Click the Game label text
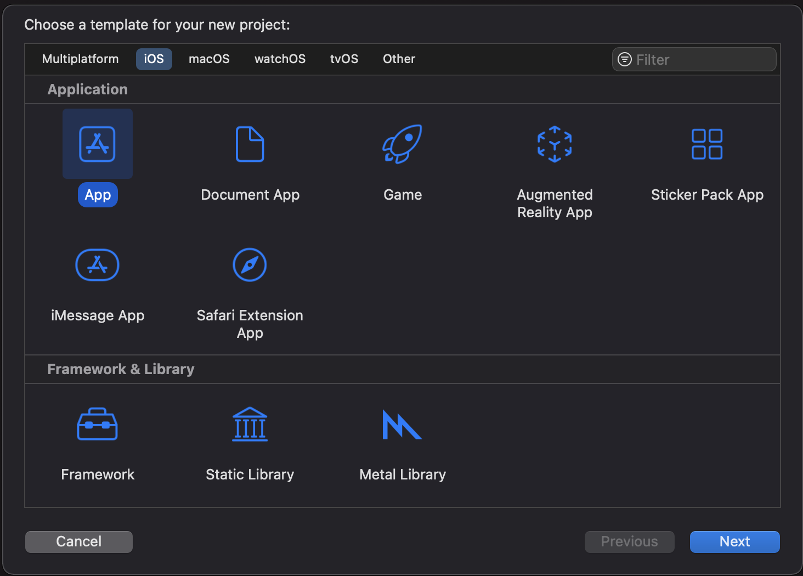Viewport: 803px width, 576px height. point(403,195)
